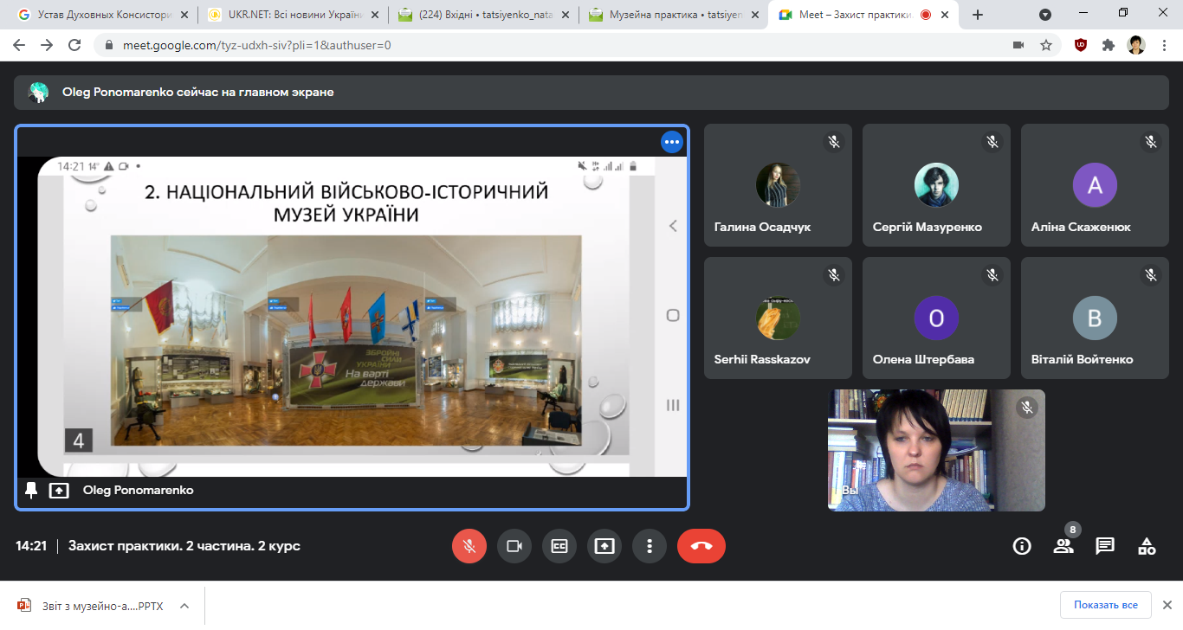Click muted mic icon on Галина Осадчук tile
This screenshot has height=630, width=1183.
[x=834, y=142]
